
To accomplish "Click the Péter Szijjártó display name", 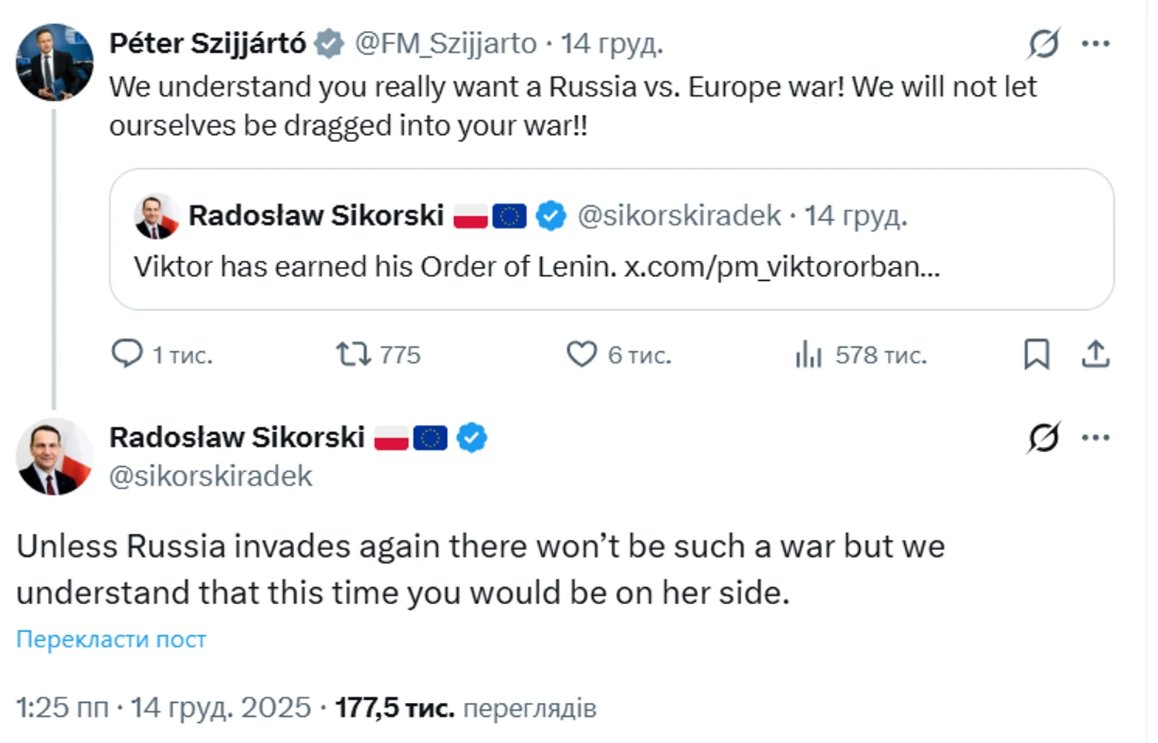I will 208,43.
